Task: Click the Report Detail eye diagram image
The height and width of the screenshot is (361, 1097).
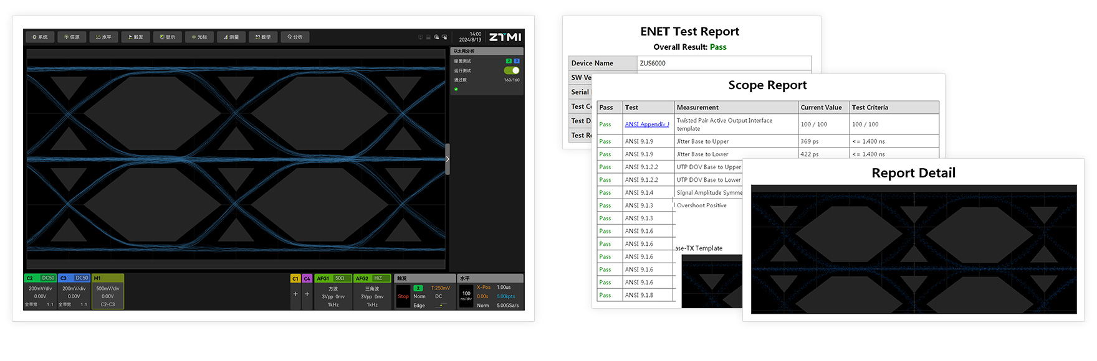Action: click(x=913, y=249)
